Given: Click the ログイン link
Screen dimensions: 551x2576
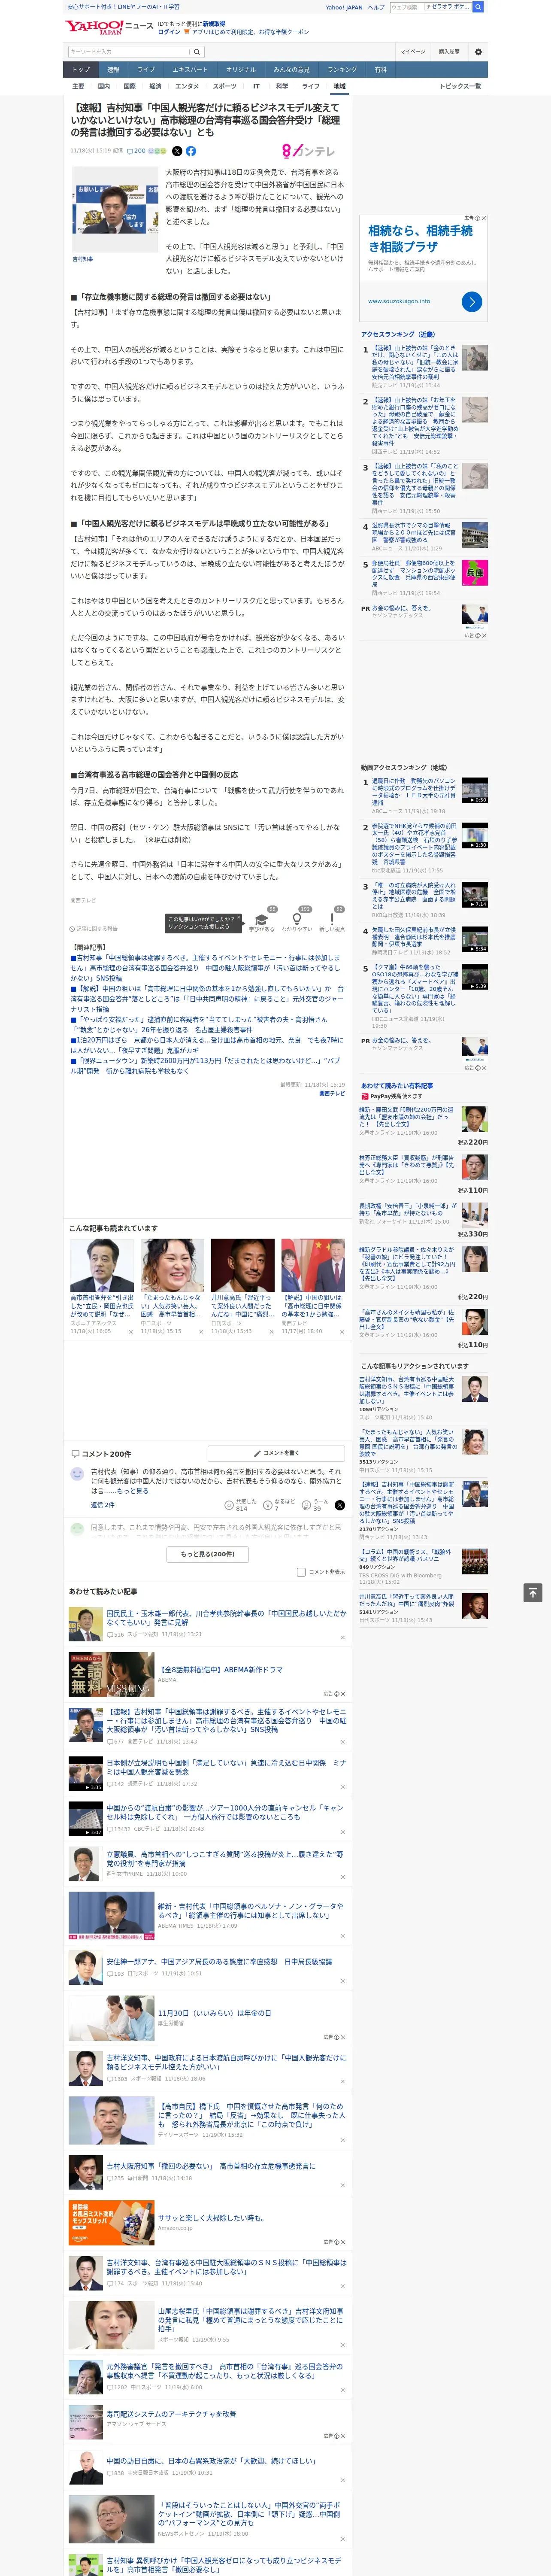Looking at the screenshot, I should (169, 32).
